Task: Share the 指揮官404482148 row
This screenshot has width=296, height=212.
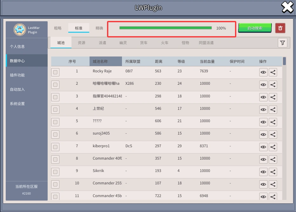Action: 273,97
